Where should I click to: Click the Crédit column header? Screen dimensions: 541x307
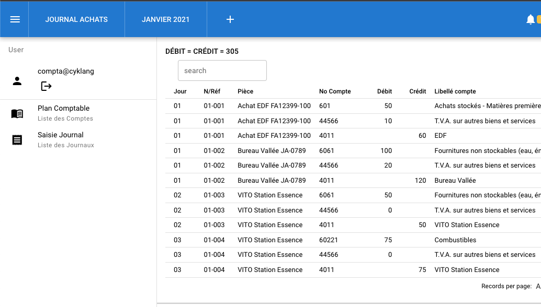[x=417, y=91]
